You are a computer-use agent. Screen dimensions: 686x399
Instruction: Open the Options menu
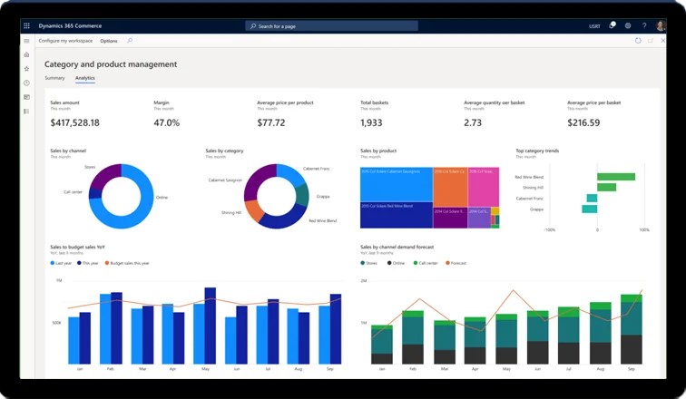109,41
